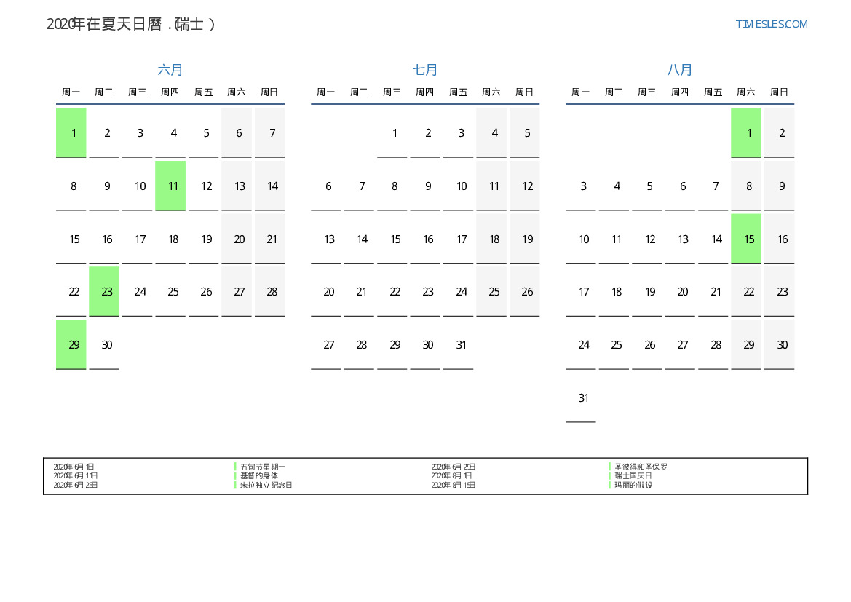Click the TIMESLES.COM link

pyautogui.click(x=771, y=24)
